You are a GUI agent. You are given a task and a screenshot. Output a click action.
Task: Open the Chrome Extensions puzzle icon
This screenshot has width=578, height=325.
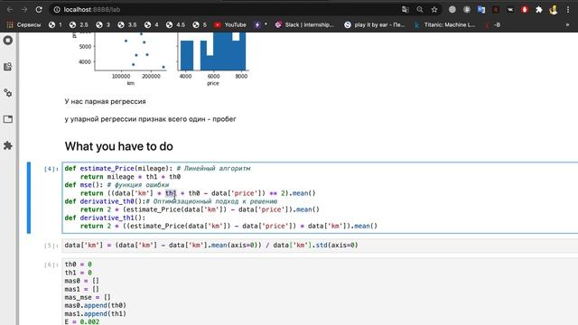tap(539, 10)
